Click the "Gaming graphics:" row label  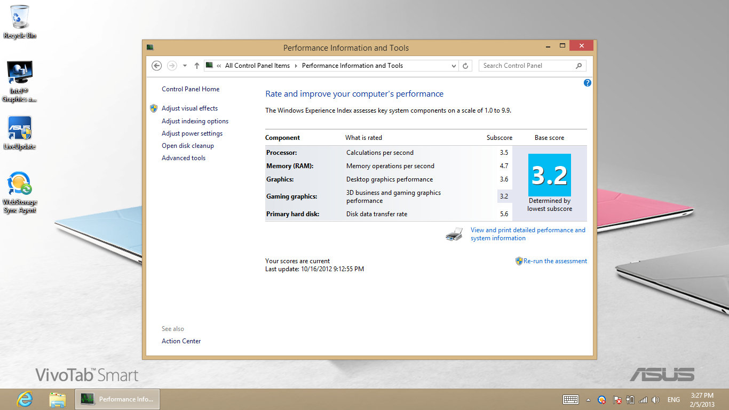(292, 196)
